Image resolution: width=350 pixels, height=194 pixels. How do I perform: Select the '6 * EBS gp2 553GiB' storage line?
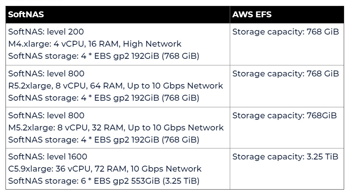[x=103, y=181]
